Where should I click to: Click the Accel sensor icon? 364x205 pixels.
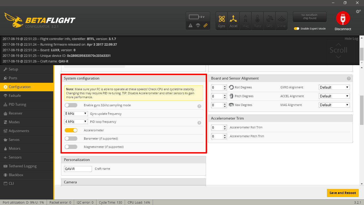pyautogui.click(x=233, y=21)
